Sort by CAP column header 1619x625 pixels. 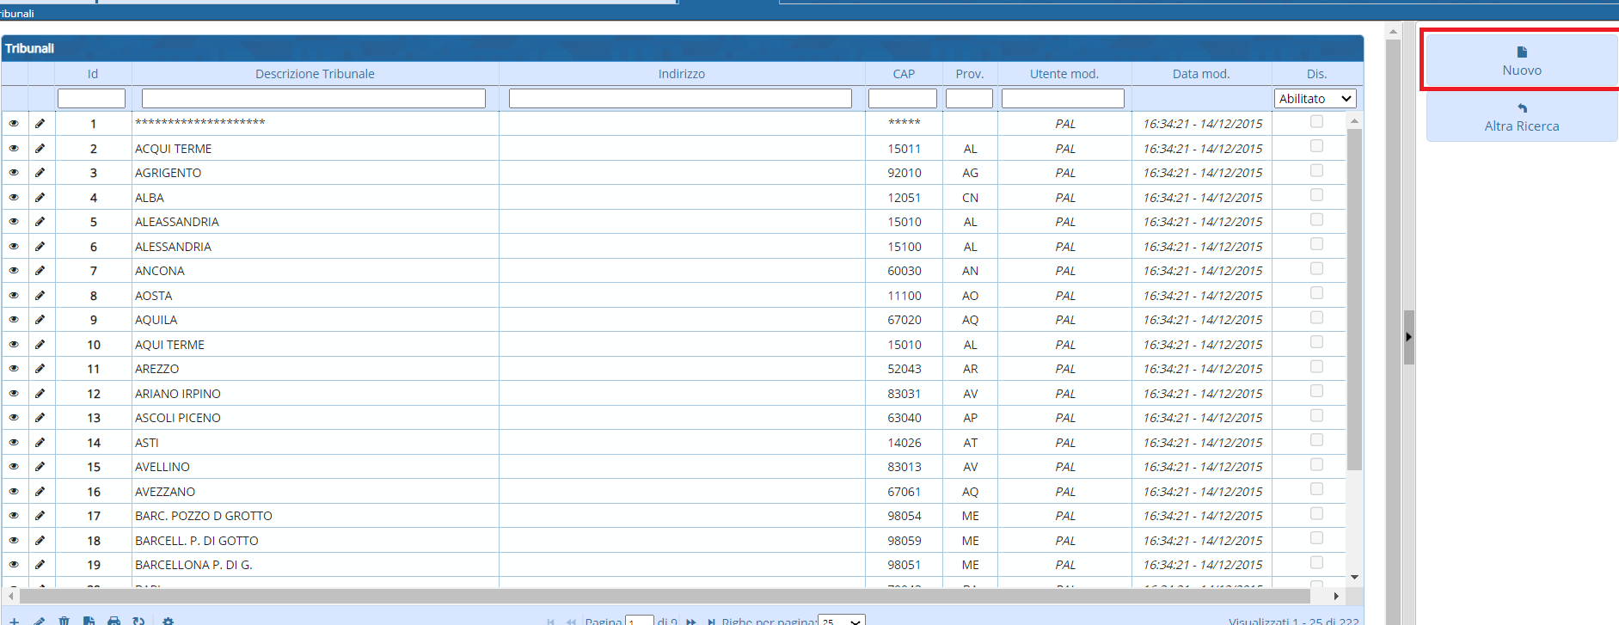(904, 74)
